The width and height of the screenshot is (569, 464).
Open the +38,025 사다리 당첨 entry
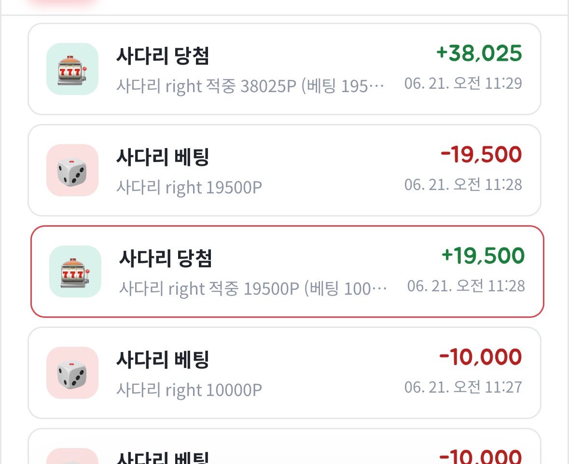(x=285, y=69)
